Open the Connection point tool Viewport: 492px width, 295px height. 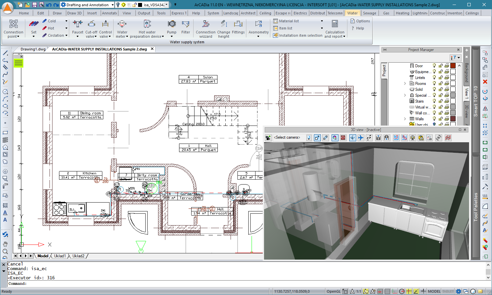[13, 29]
